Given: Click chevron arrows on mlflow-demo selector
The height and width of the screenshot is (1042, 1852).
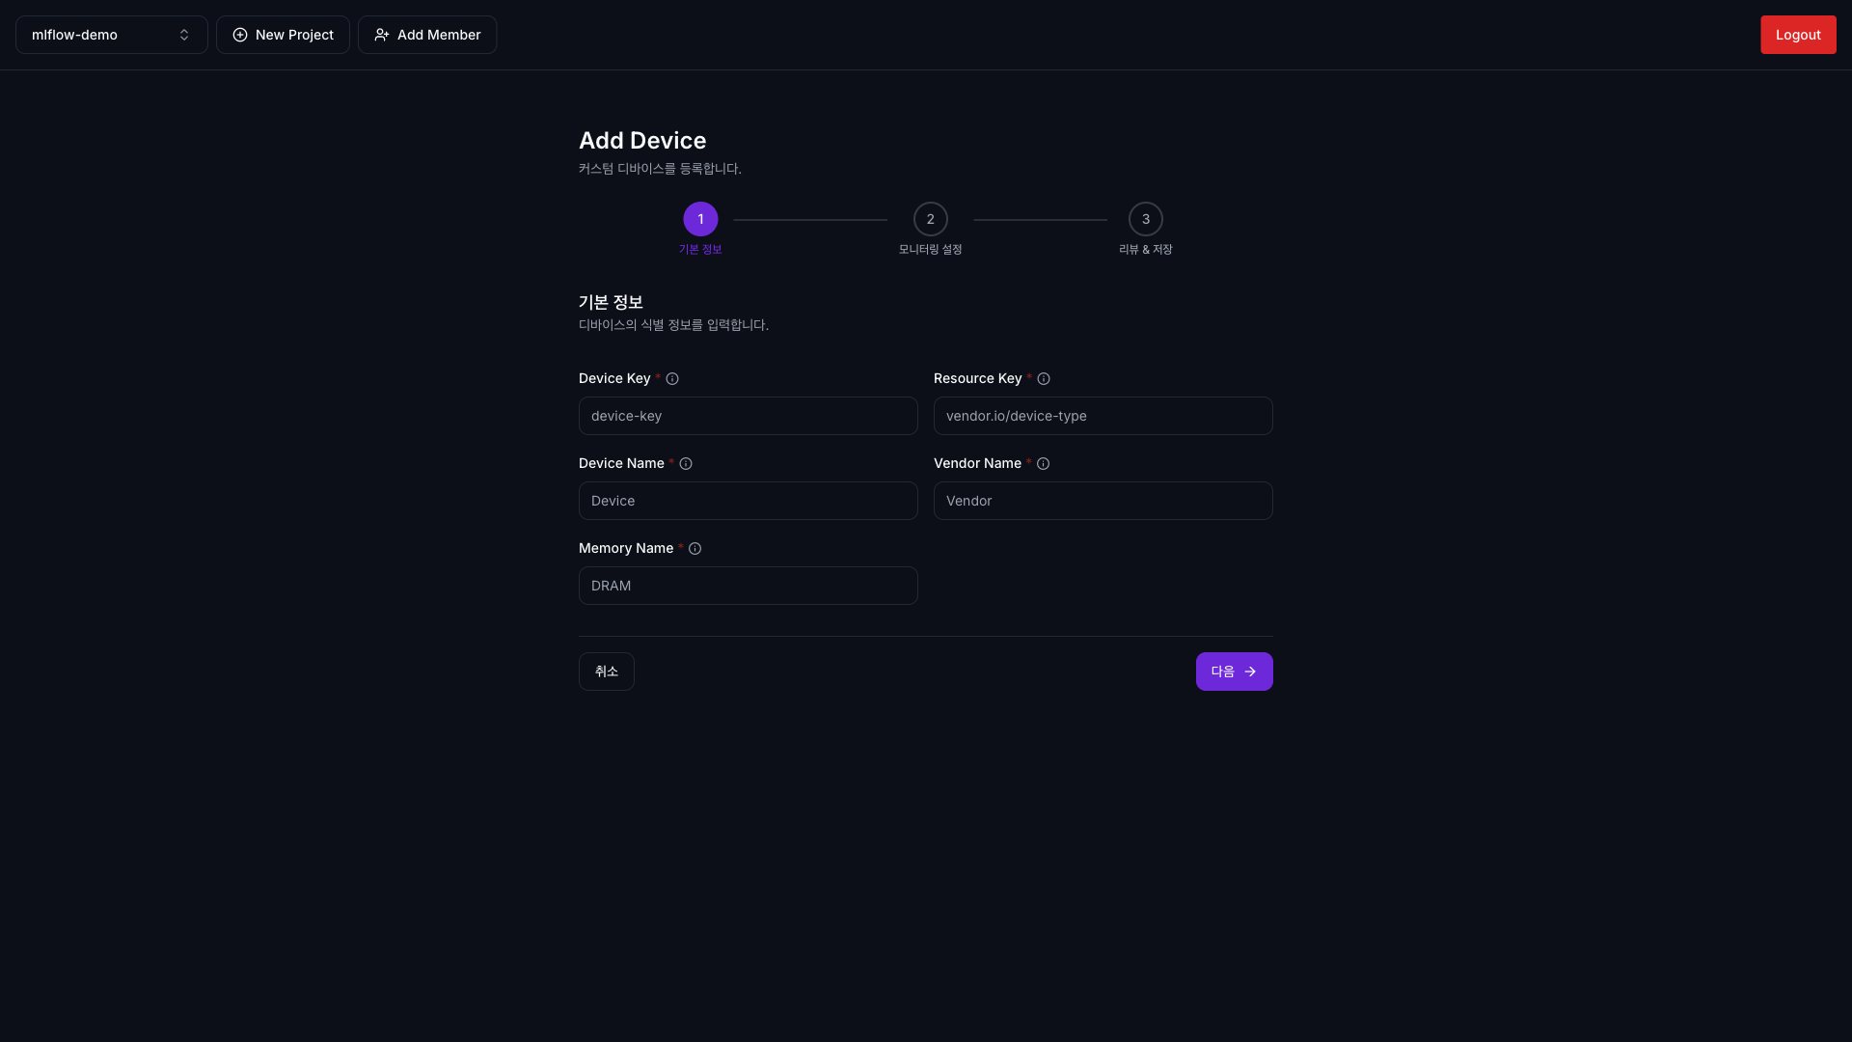Looking at the screenshot, I should [184, 35].
